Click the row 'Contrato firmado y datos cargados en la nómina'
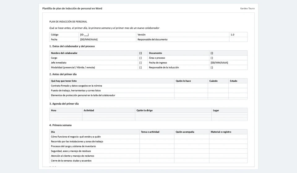Screen dimensions: 297x173 (148, 86)
